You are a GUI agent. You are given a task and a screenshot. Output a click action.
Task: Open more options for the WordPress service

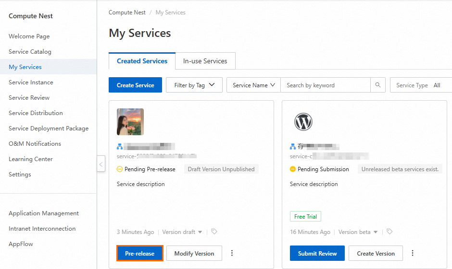pos(412,253)
